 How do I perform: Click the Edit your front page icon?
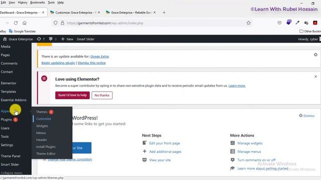(x=144, y=143)
